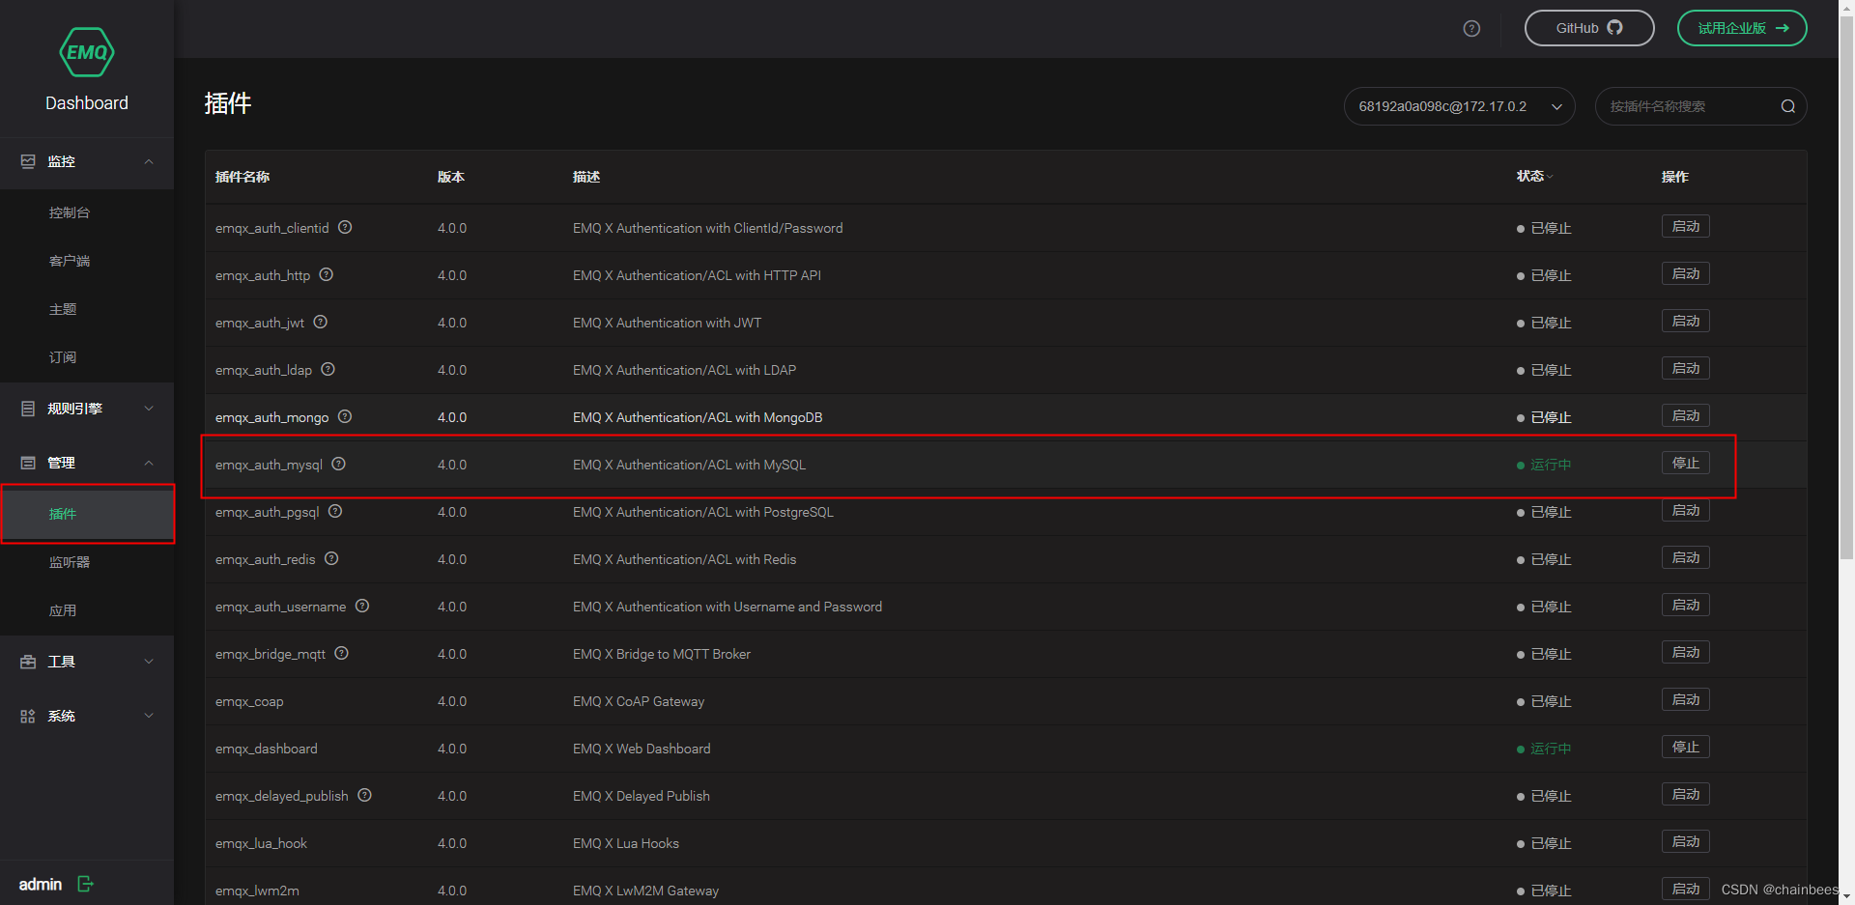Viewport: 1855px width, 905px height.
Task: Show help info for emqx_auth_clientid
Action: click(345, 227)
